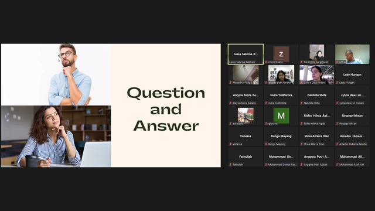This screenshot has width=375, height=211.
Task: Click muted mic icon beside Shiva Alfarra Dian label
Action: pyautogui.click(x=302, y=144)
